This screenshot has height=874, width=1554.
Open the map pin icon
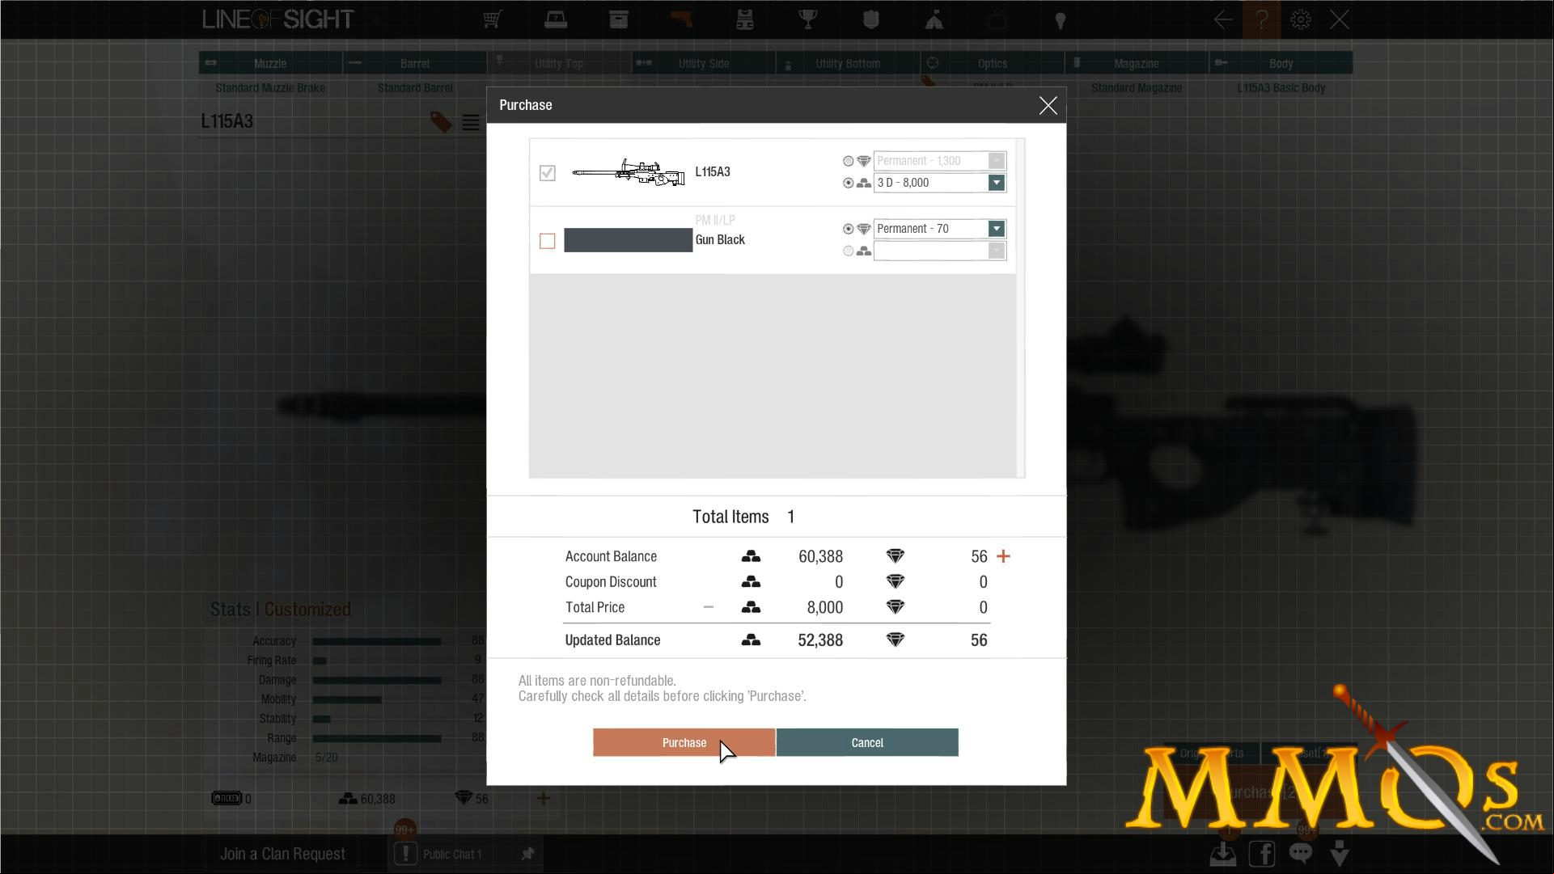click(x=1061, y=20)
